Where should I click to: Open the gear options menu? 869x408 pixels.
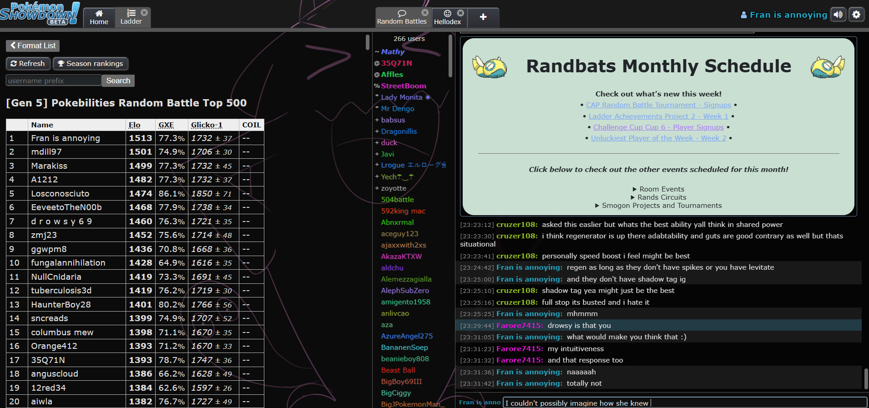pyautogui.click(x=856, y=15)
